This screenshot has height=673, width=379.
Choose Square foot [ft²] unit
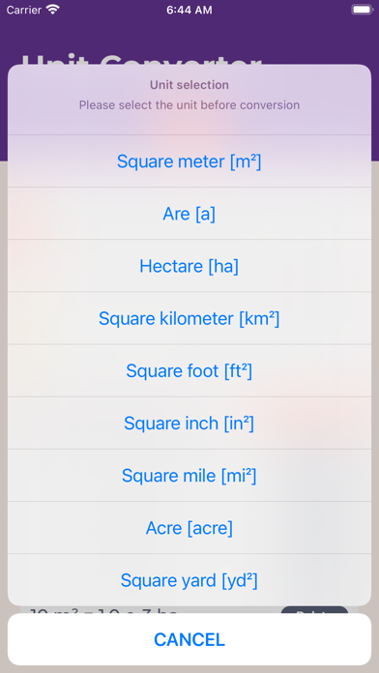189,370
